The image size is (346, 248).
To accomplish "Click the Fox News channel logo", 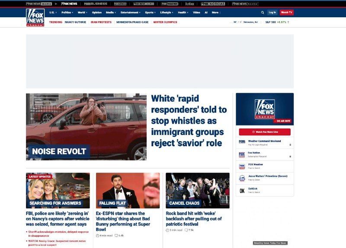I will tap(35, 18).
